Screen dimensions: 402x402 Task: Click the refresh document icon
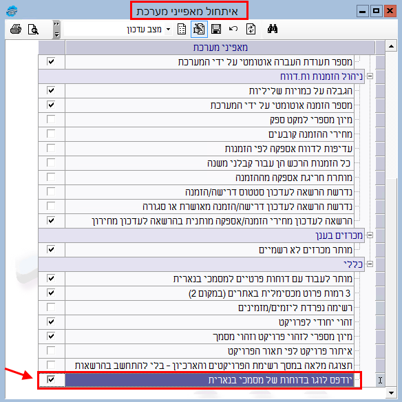click(251, 29)
